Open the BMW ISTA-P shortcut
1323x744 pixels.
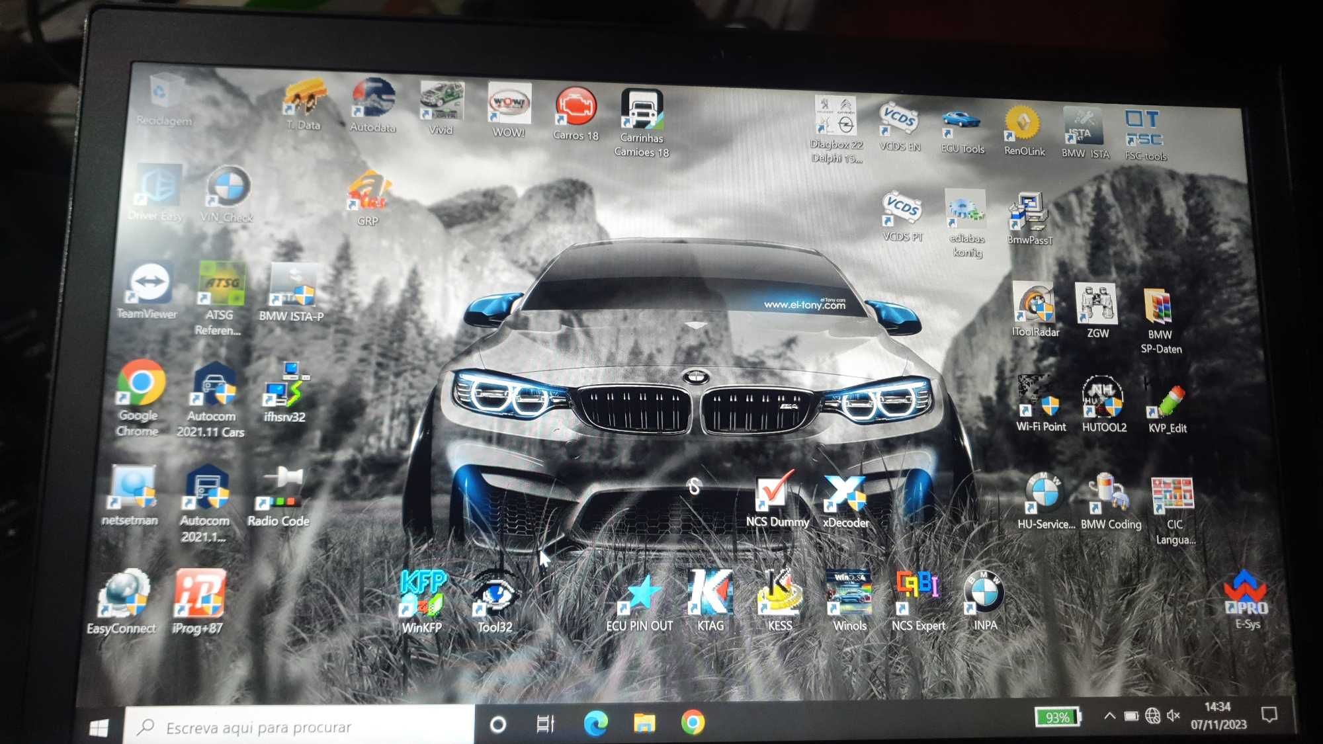291,293
